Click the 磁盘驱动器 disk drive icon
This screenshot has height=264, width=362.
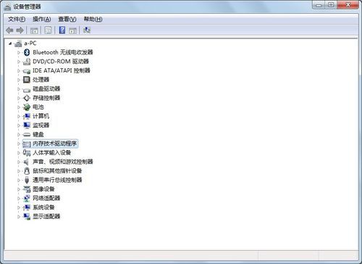[x=27, y=90]
